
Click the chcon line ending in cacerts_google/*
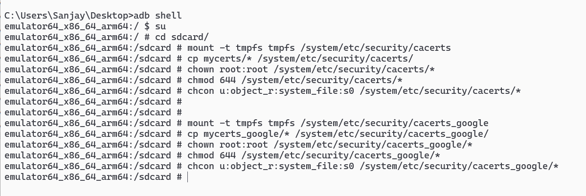(x=281, y=166)
